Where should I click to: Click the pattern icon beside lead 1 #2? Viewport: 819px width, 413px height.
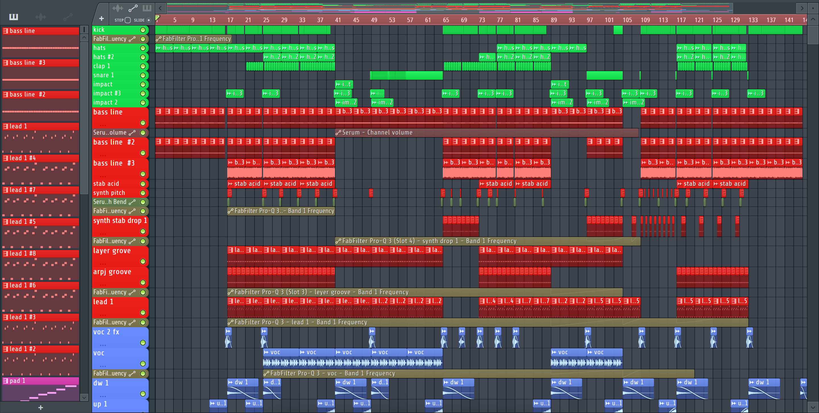point(5,349)
